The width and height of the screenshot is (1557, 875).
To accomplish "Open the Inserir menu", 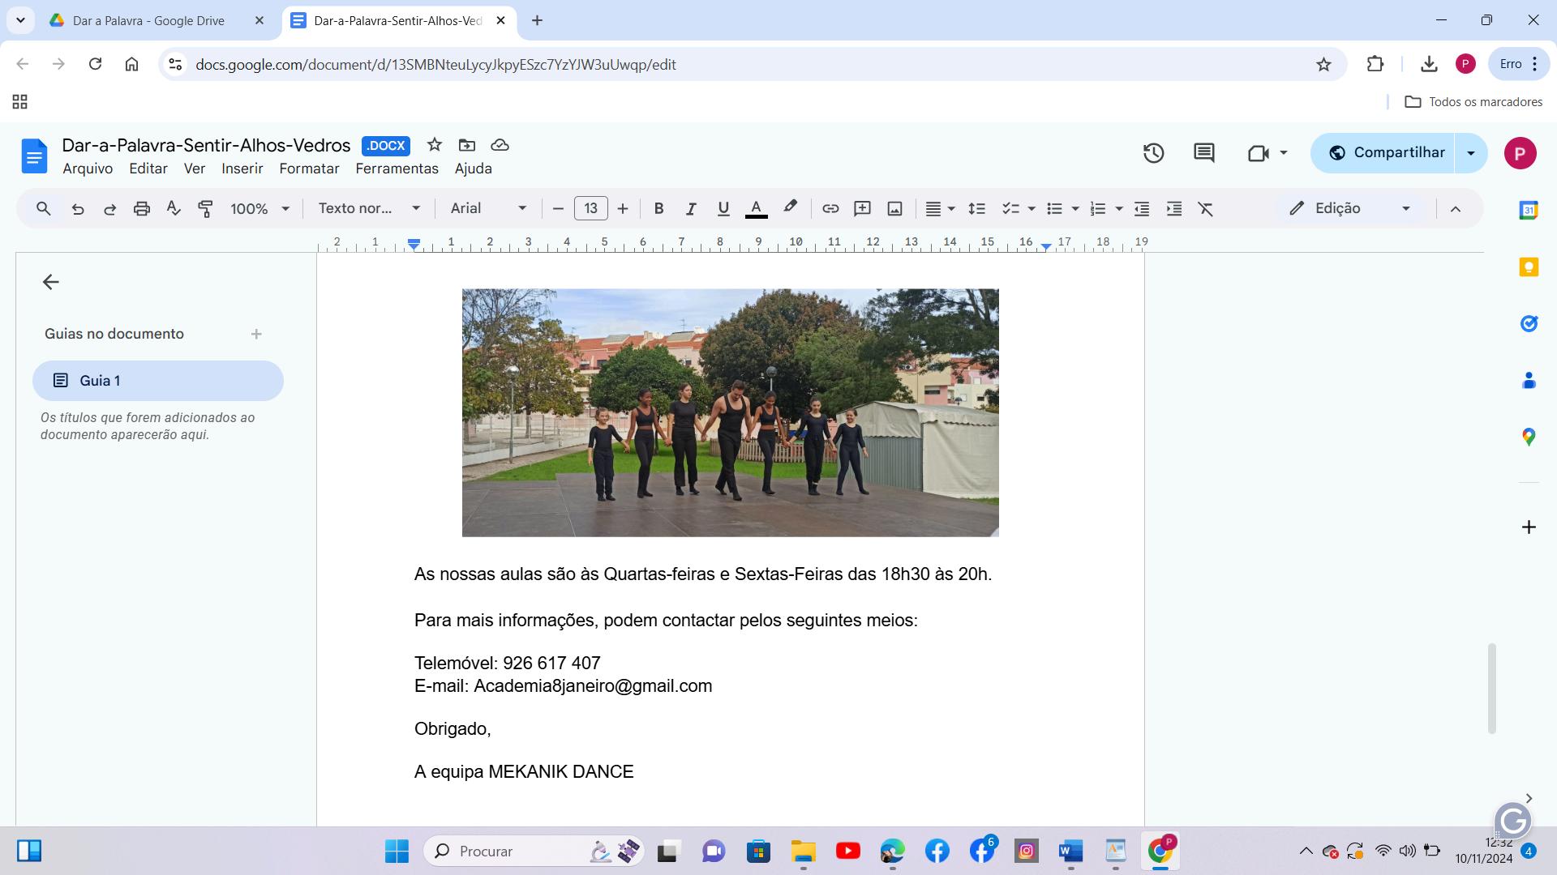I will point(242,169).
